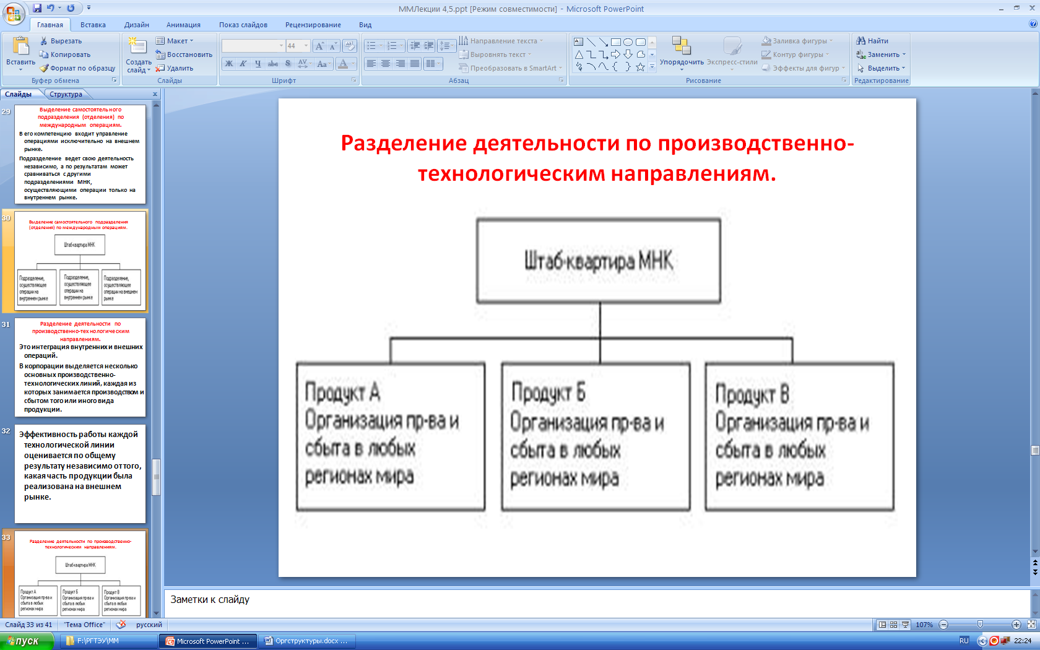Click the Пуск start button

[27, 641]
